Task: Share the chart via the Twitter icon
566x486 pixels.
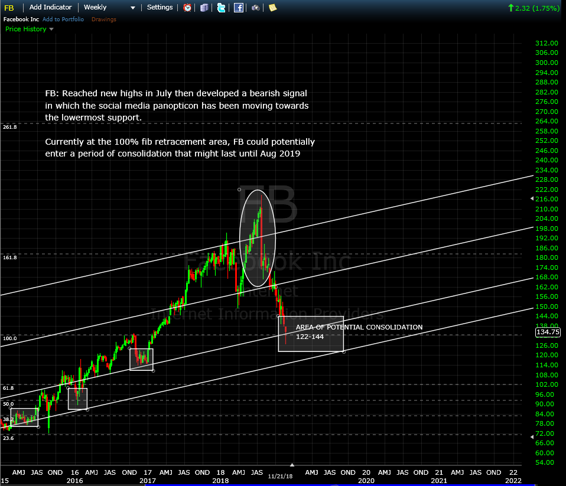Action: [x=222, y=8]
